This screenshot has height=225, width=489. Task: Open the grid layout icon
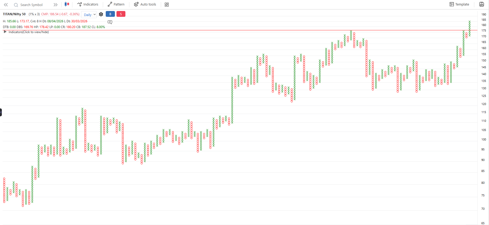point(167,4)
